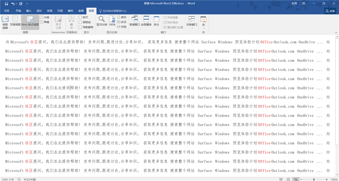Open the 显示比例 zoom dialog
Viewport: 339px width, 181px height.
tap(102, 22)
